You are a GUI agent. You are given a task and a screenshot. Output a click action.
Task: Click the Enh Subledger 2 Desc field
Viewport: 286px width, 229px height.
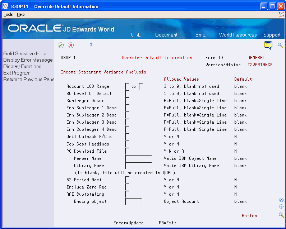click(127, 115)
